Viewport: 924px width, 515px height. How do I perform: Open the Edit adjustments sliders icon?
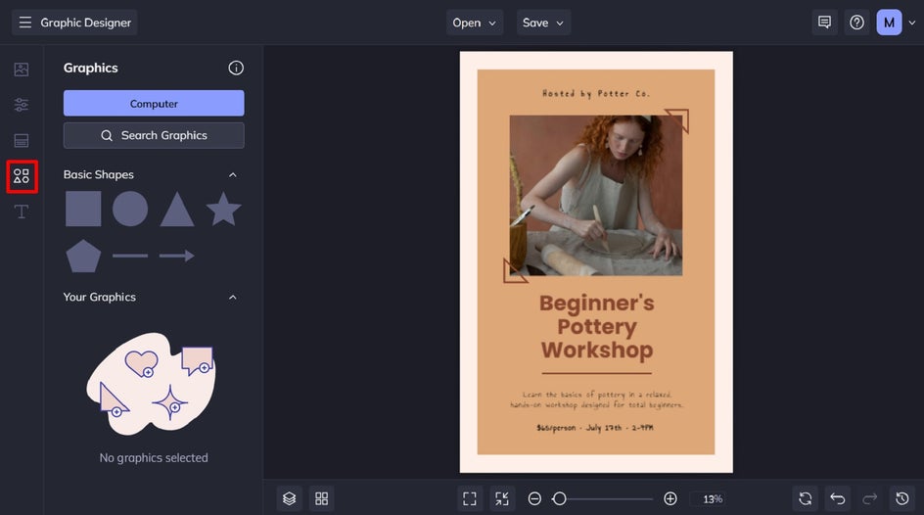[22, 105]
